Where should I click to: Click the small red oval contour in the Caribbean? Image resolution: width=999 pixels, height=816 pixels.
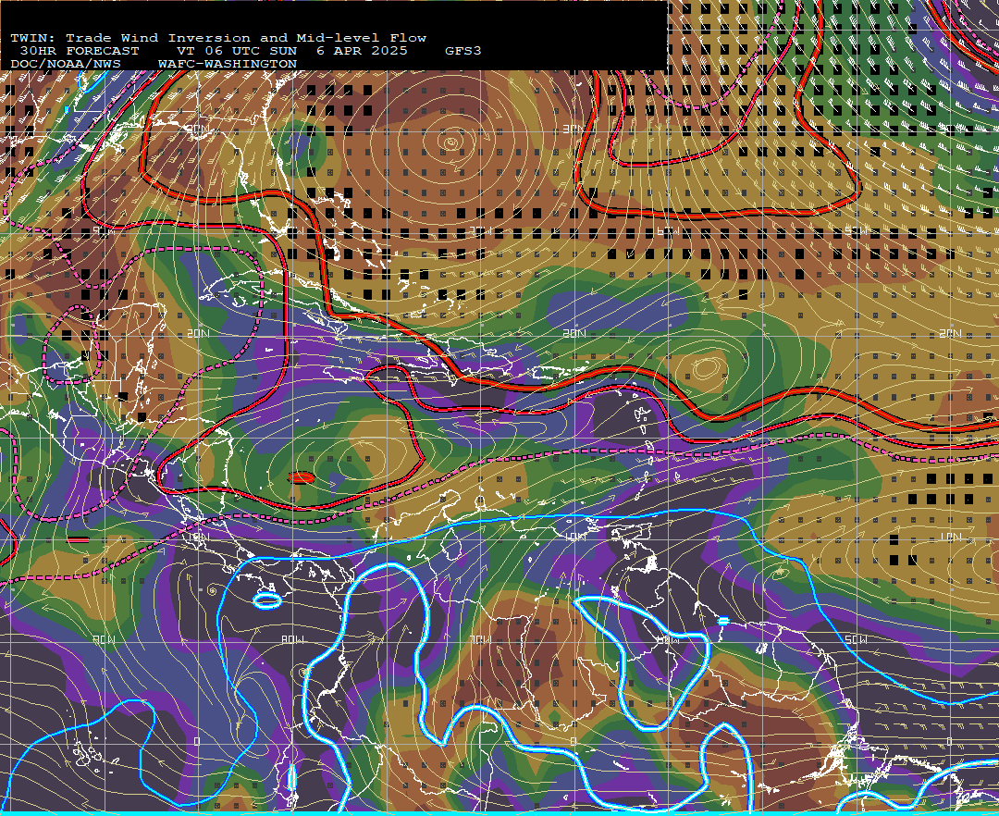click(302, 477)
